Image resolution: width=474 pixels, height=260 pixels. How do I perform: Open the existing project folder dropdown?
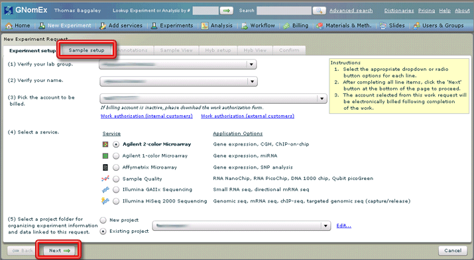241,226
